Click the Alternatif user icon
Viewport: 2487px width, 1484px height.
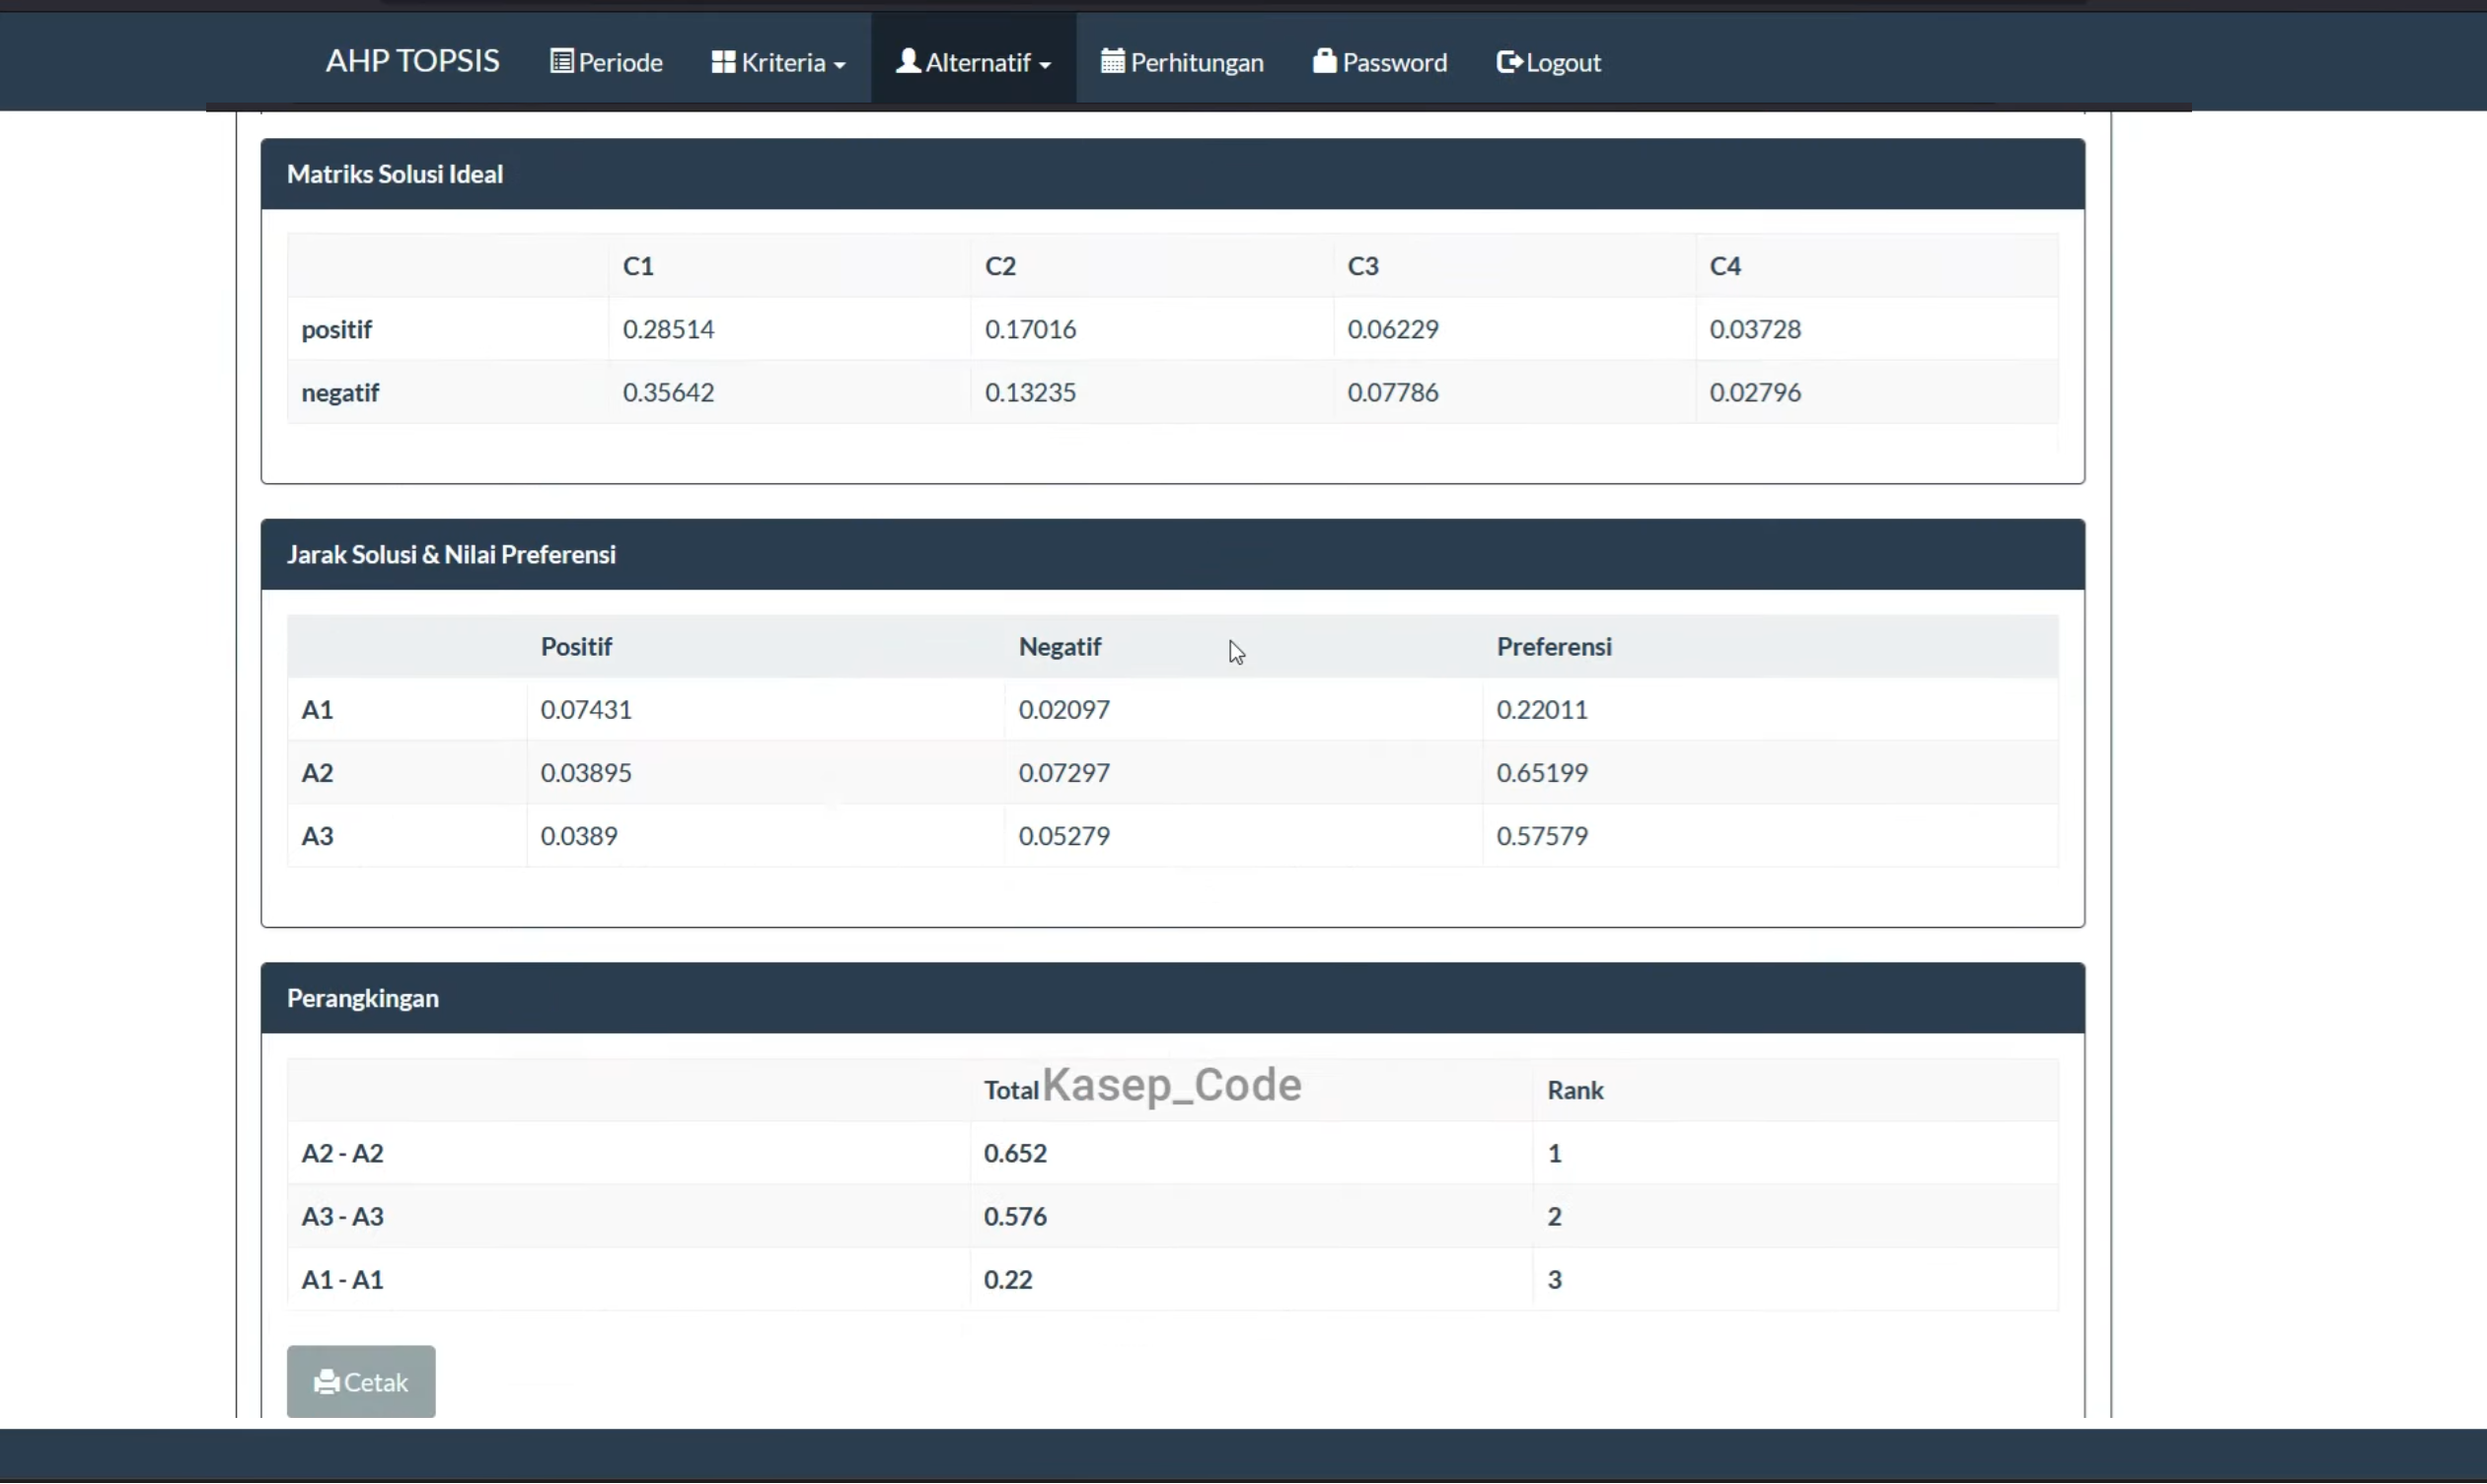[x=908, y=61]
